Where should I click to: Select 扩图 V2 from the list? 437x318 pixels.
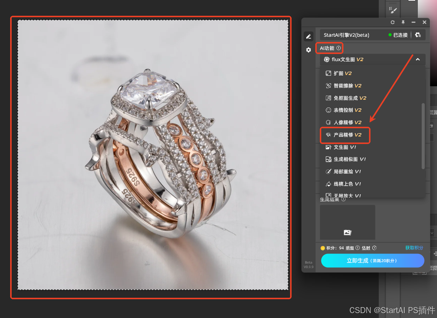point(373,73)
